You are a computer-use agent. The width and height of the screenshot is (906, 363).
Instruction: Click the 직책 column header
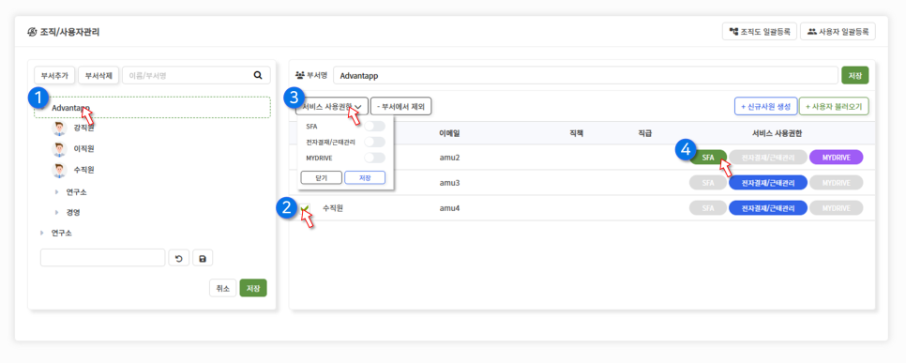[576, 133]
